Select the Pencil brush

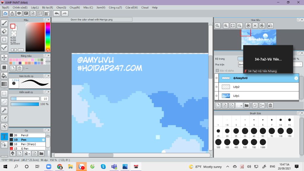(x=27, y=135)
